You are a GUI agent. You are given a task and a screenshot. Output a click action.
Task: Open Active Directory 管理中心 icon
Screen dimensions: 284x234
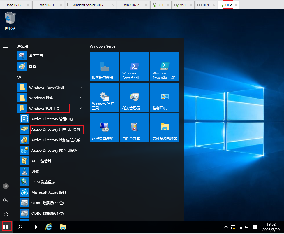coord(24,119)
